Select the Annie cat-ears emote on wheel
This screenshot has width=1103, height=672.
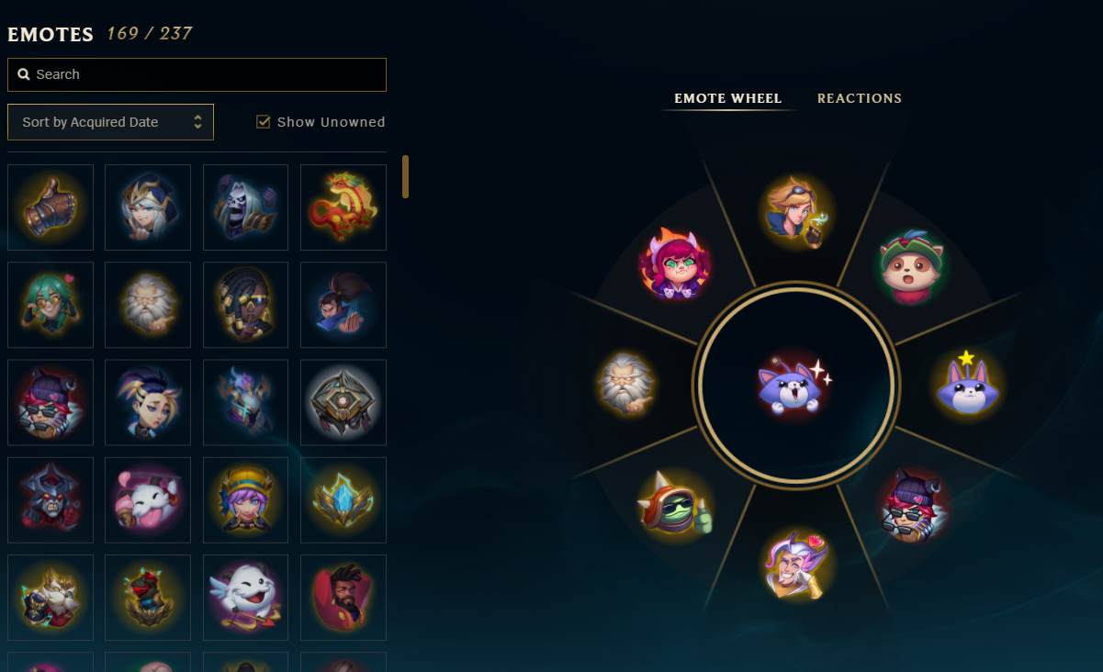(x=675, y=263)
